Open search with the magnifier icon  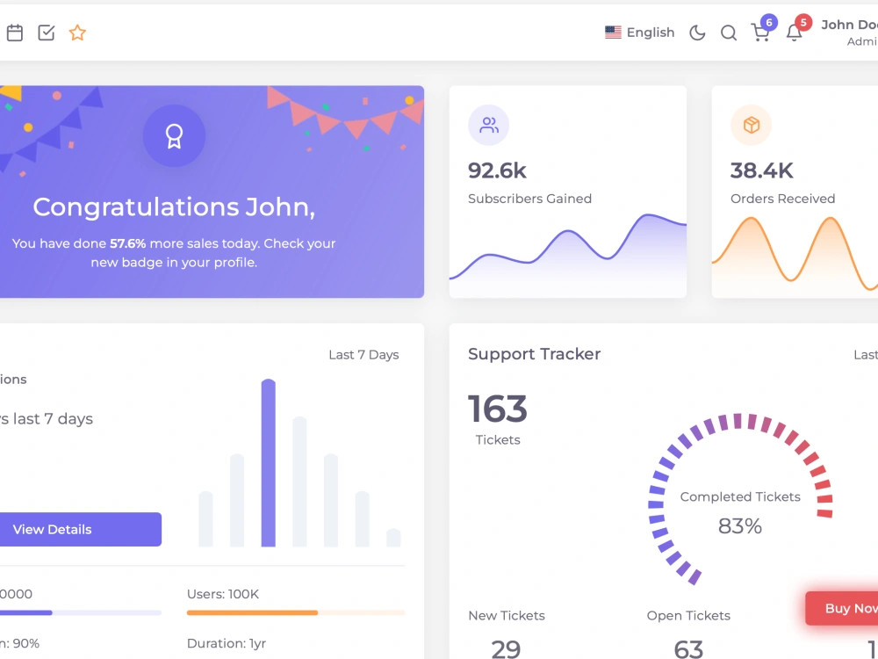click(x=729, y=33)
